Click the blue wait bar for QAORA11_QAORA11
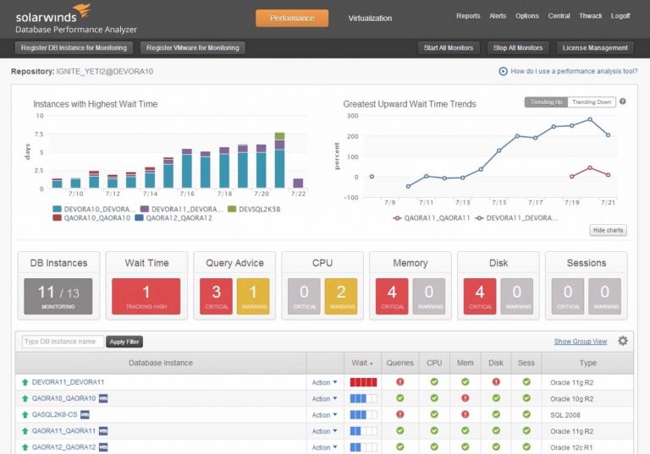 (x=364, y=431)
